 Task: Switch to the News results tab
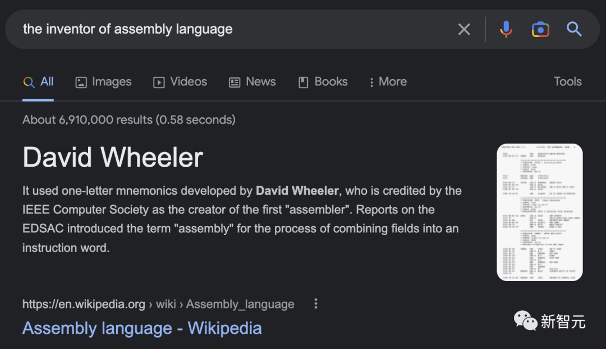tap(260, 82)
